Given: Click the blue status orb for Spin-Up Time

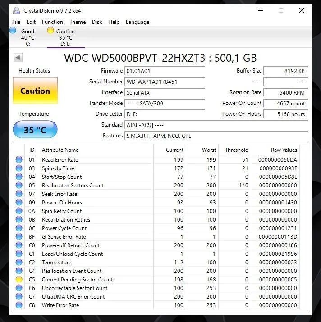Looking at the screenshot, I should pyautogui.click(x=19, y=168).
